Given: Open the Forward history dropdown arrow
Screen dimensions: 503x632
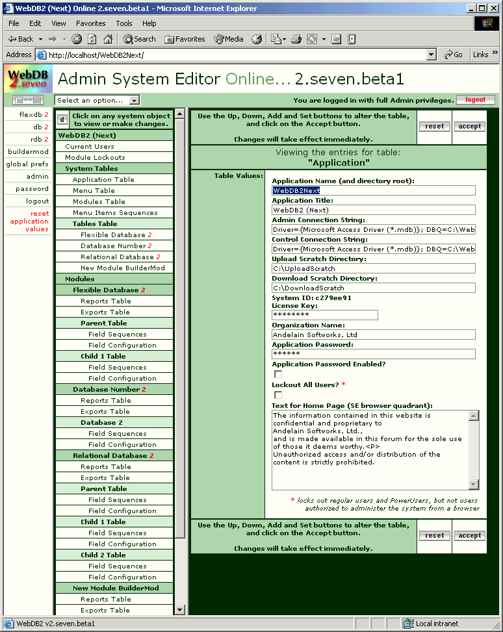Looking at the screenshot, I should [x=64, y=39].
